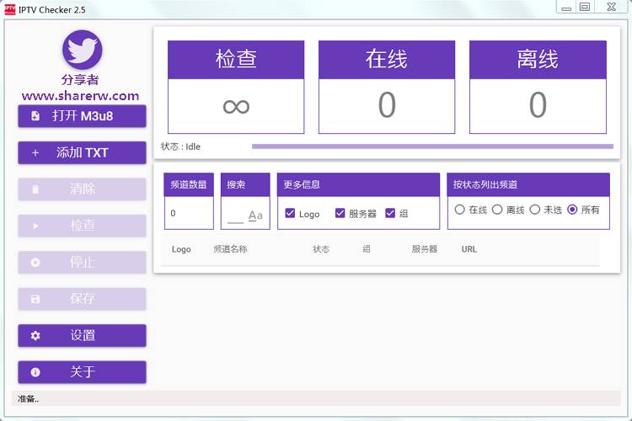Click the 组 column header
632x421 pixels.
(x=366, y=249)
